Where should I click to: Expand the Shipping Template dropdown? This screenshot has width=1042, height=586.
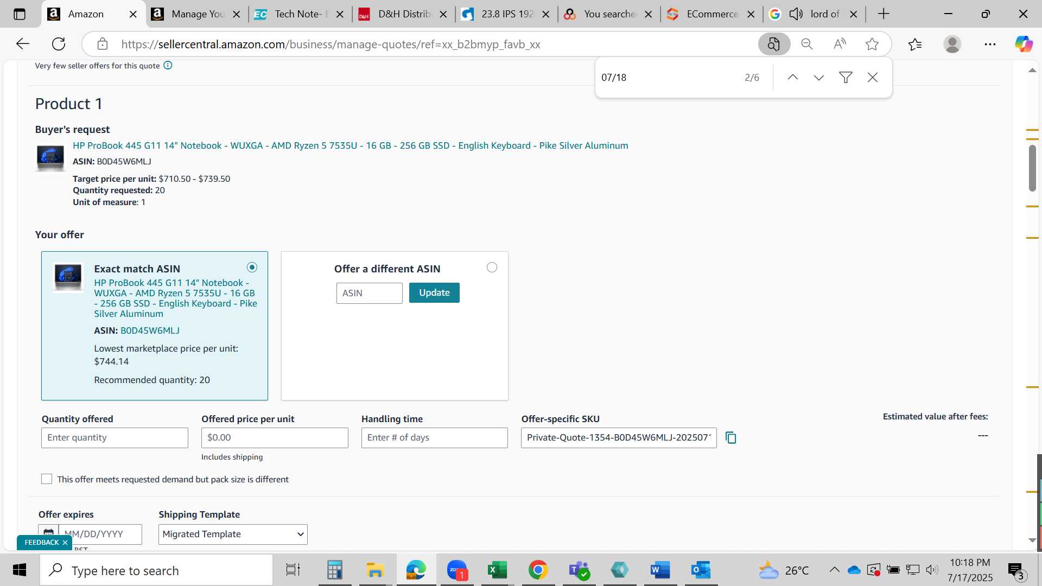click(233, 534)
